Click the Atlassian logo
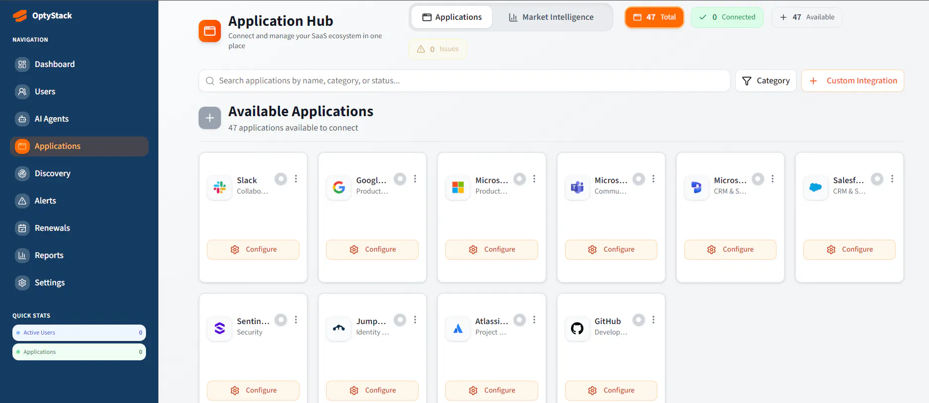The image size is (929, 403). click(458, 328)
